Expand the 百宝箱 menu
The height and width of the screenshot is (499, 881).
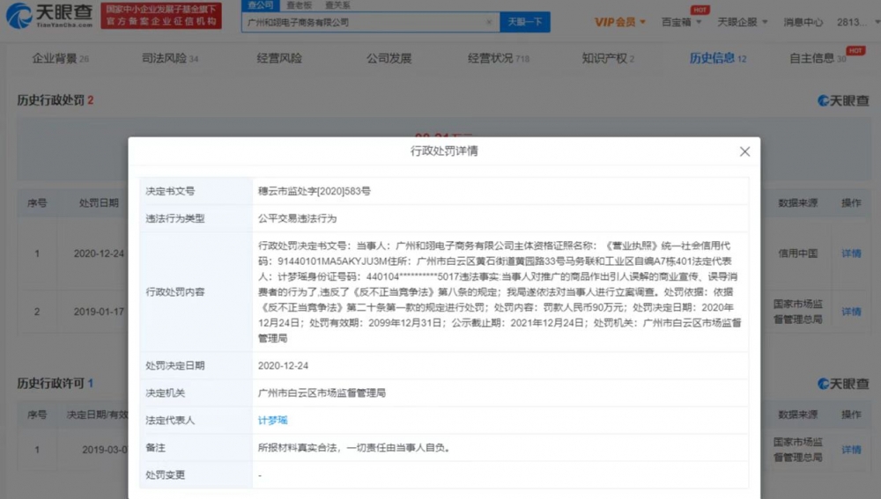click(x=681, y=22)
